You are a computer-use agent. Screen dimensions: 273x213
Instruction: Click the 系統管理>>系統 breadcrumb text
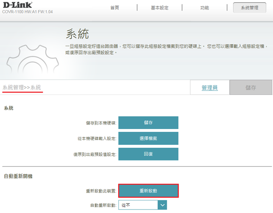pyautogui.click(x=22, y=87)
